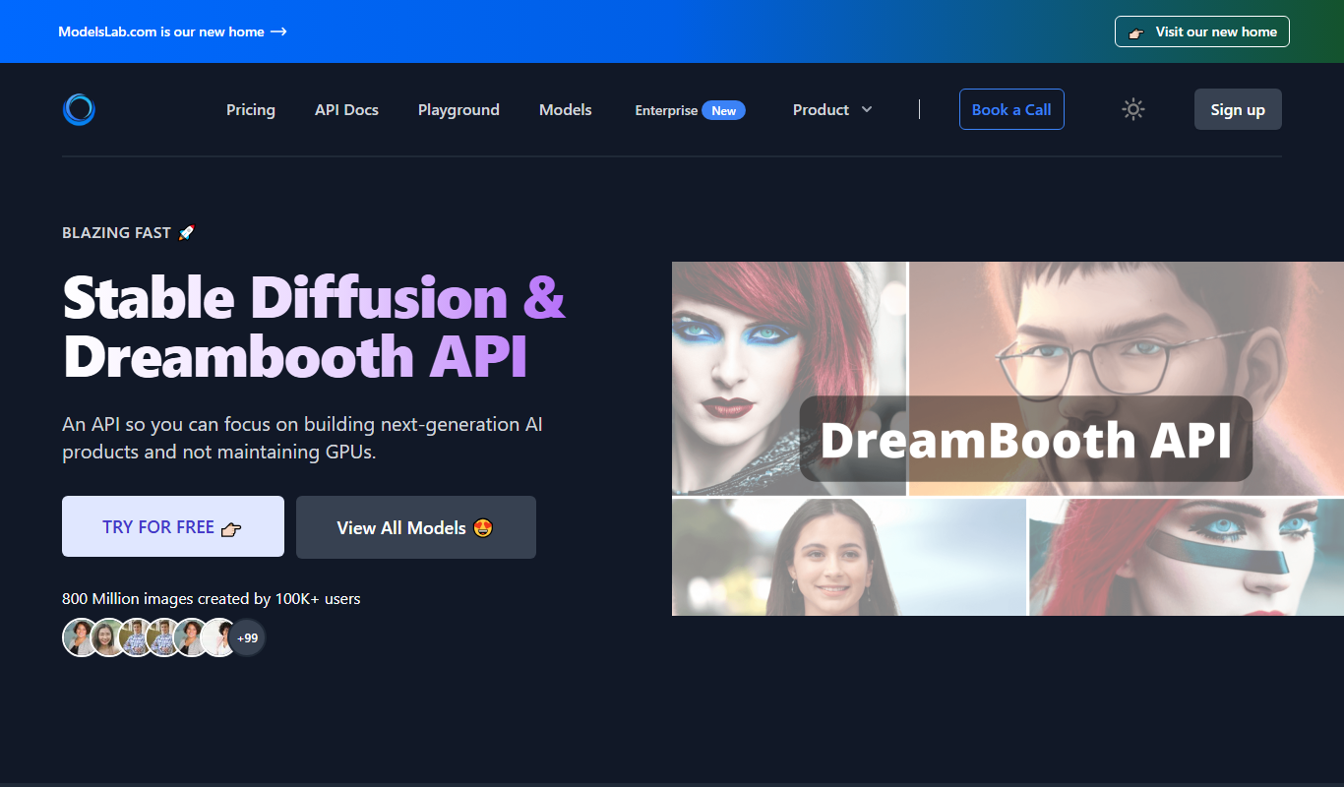This screenshot has height=787, width=1344.
Task: Click the Book a Call button
Action: [1011, 109]
